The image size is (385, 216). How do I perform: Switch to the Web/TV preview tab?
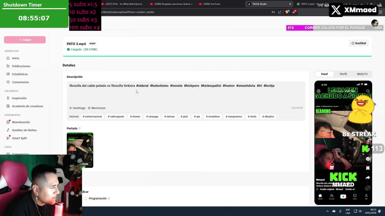click(362, 74)
